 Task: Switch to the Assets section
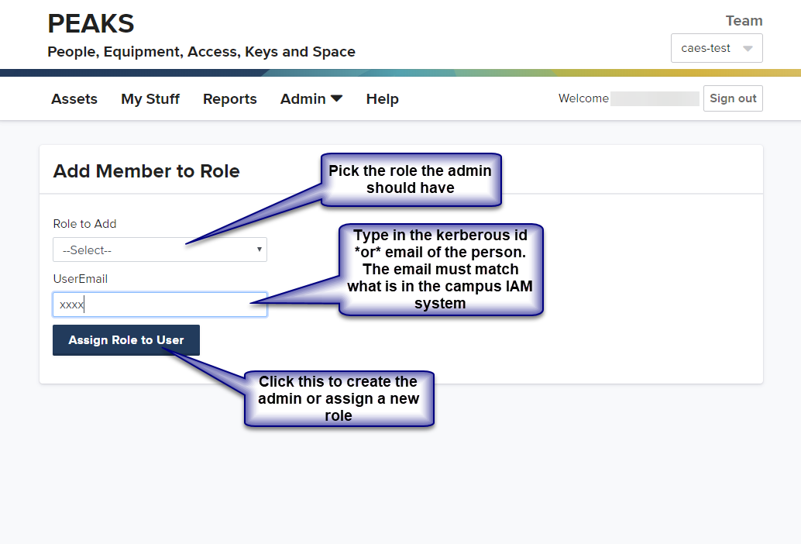point(74,98)
